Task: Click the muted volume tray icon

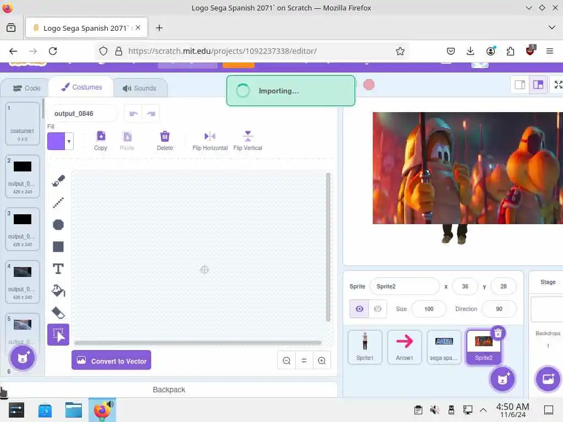Action: click(x=434, y=410)
